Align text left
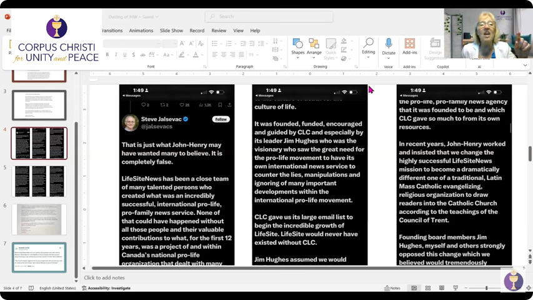533x300 pixels. [214, 54]
